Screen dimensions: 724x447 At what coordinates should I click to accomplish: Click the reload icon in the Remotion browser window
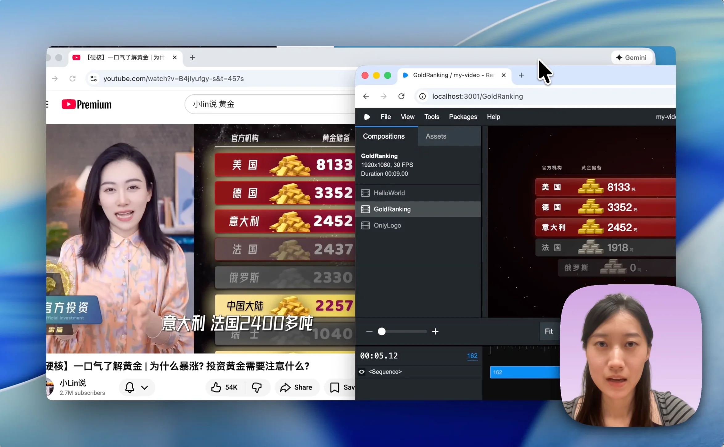[x=401, y=96]
